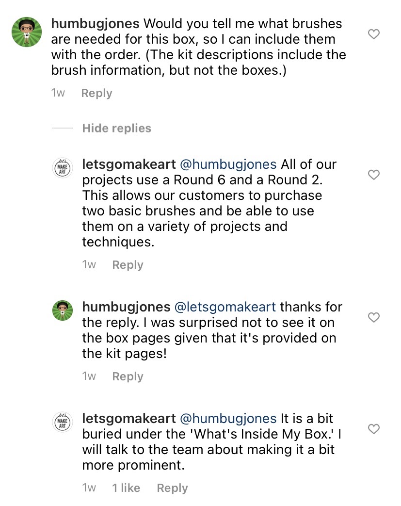Viewport: 401px width, 506px height.
Task: Open humbugjones username on the 'thanks' reply
Action: pos(126,307)
